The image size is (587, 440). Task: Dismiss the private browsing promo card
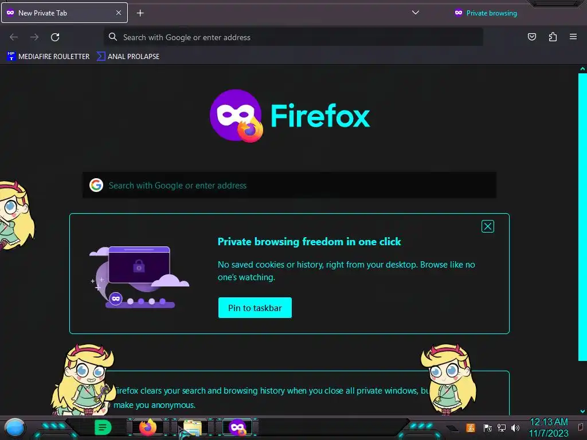click(487, 226)
